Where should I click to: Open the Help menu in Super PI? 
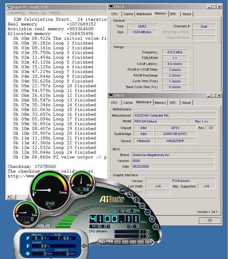click(x=55, y=13)
